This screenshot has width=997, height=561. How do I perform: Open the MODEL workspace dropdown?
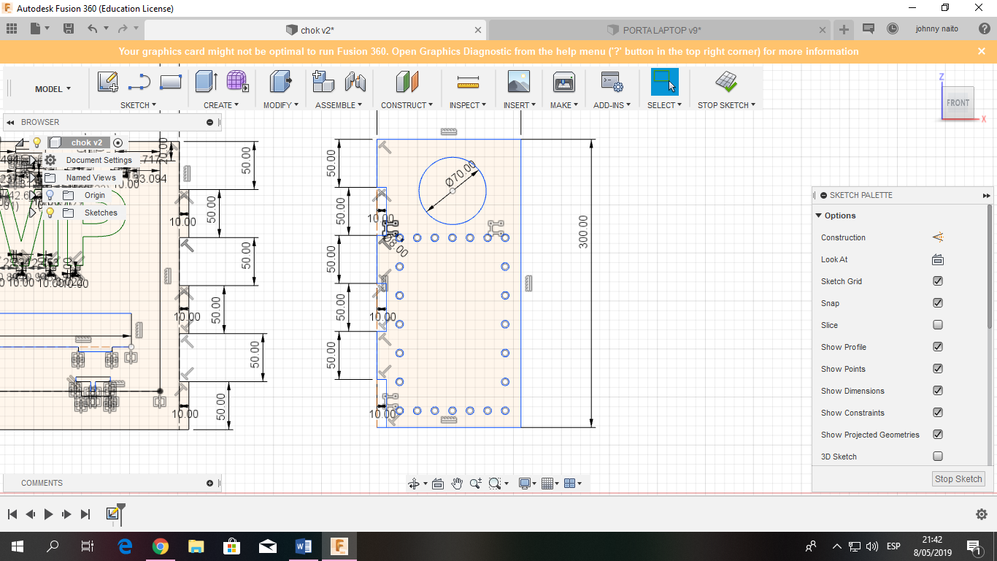53,89
